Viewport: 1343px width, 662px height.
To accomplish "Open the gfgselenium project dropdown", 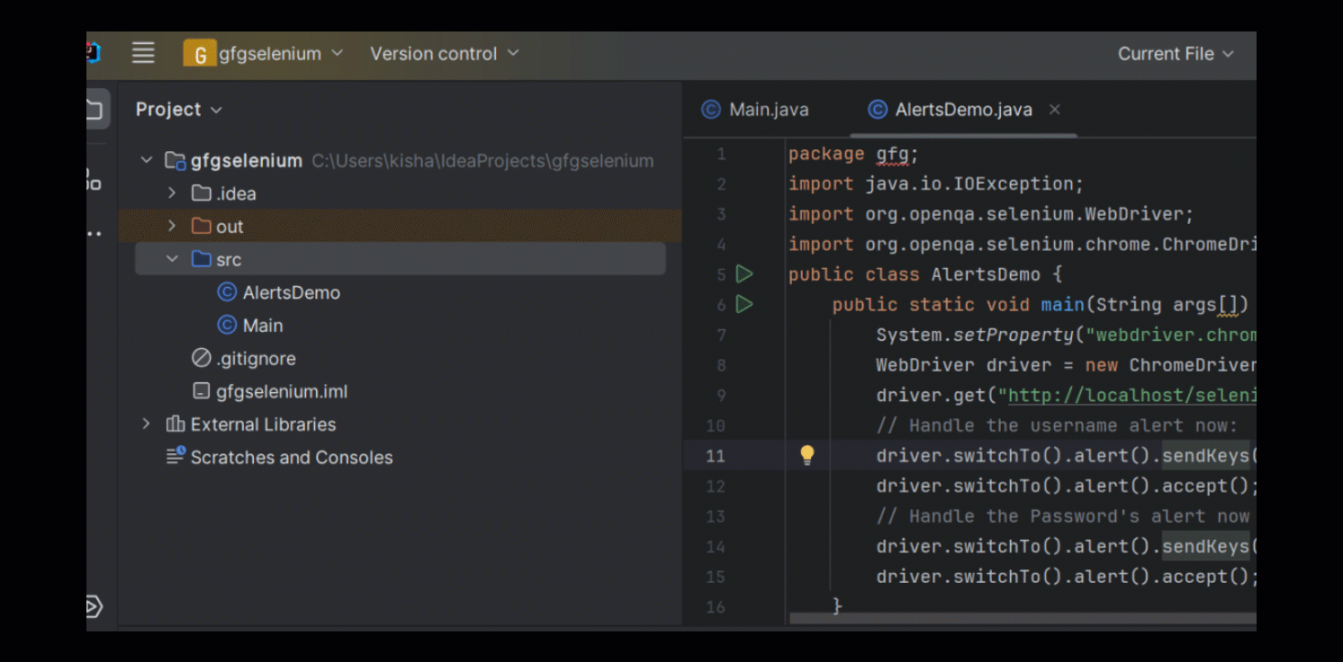I will pyautogui.click(x=264, y=54).
